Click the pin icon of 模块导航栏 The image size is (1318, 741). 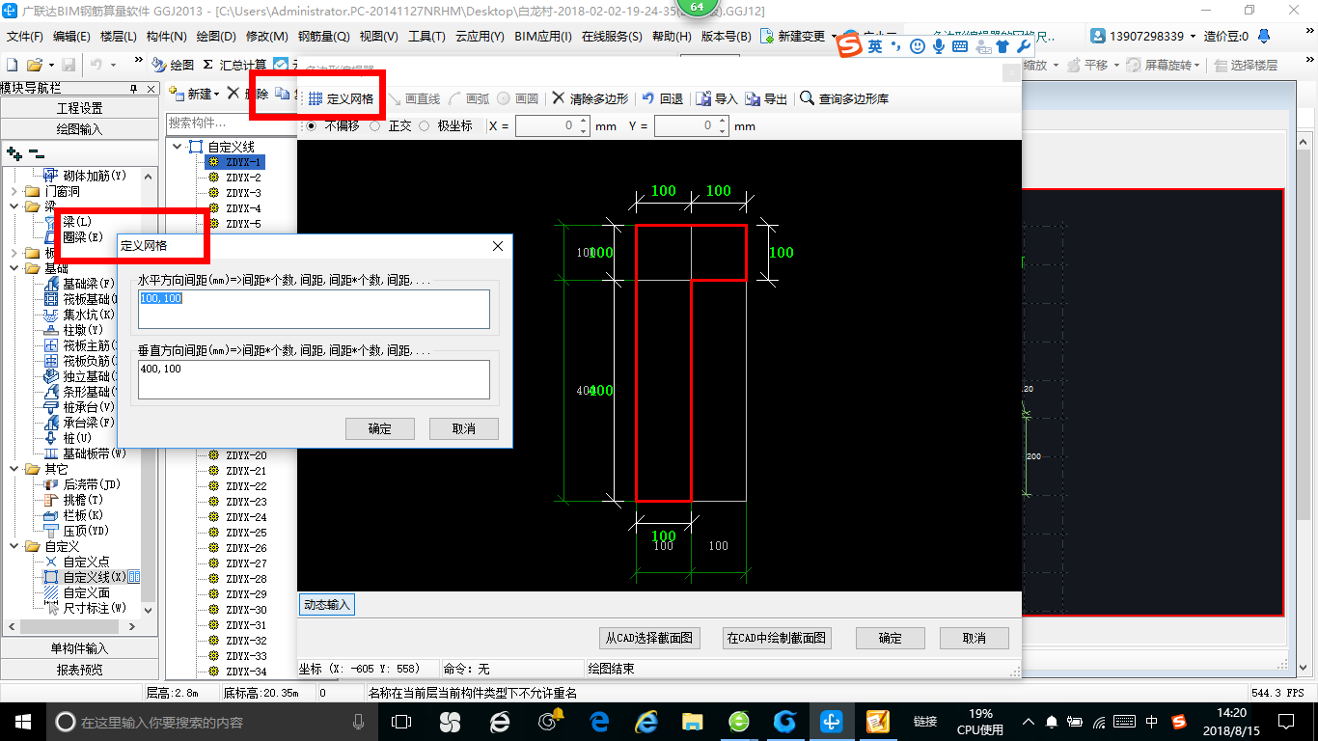coord(134,88)
